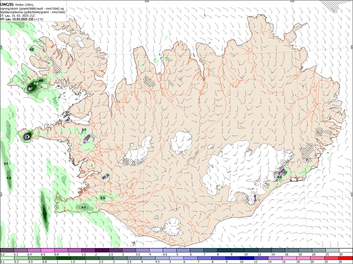Click the 1.2 precipitation value in Westfjords
This screenshot has height=264, width=353.
pyautogui.click(x=41, y=81)
